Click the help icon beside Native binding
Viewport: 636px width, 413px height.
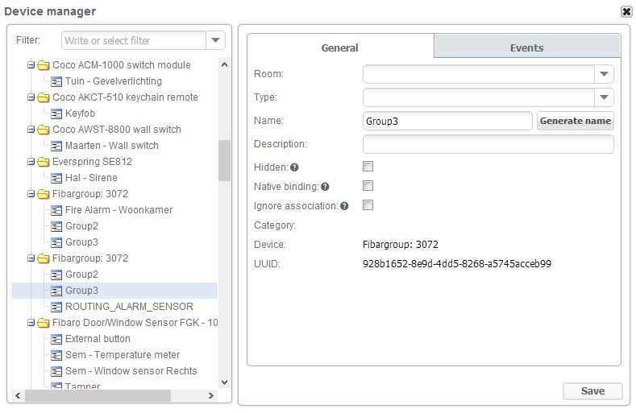325,187
